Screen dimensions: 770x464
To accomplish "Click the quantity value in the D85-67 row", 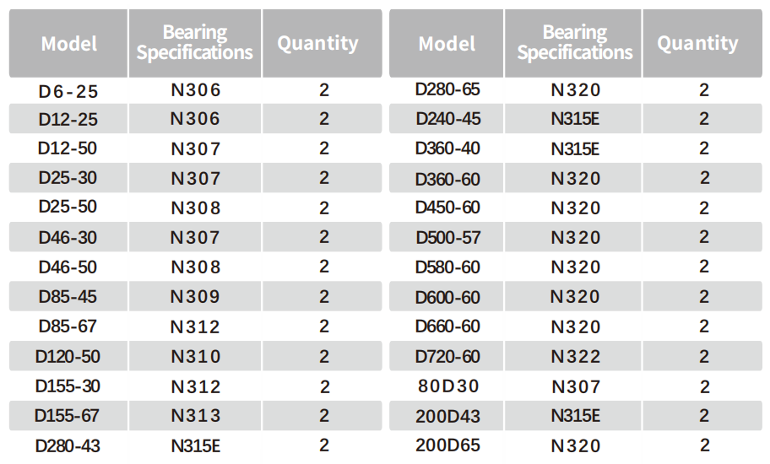I will (324, 327).
